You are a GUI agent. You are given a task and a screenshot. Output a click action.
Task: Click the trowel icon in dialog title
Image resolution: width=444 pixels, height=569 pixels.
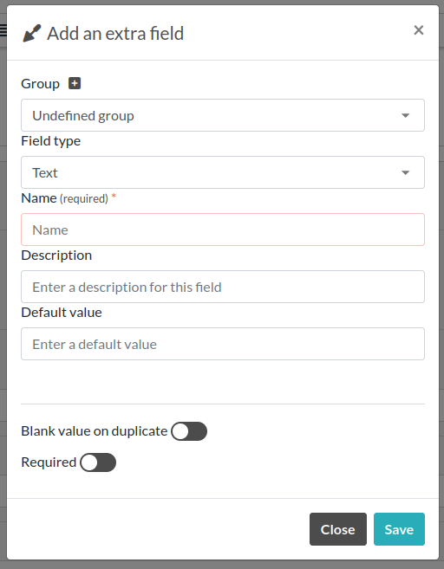point(31,34)
